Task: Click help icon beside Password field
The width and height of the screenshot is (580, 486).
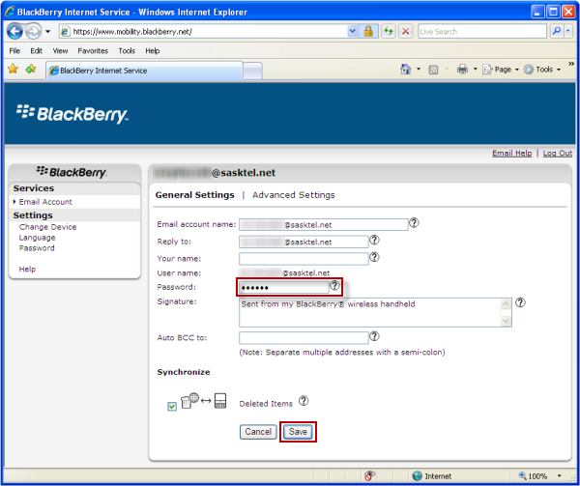Action: pyautogui.click(x=334, y=285)
